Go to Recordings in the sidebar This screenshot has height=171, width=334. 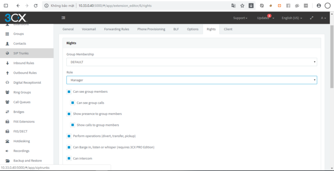tap(21, 151)
